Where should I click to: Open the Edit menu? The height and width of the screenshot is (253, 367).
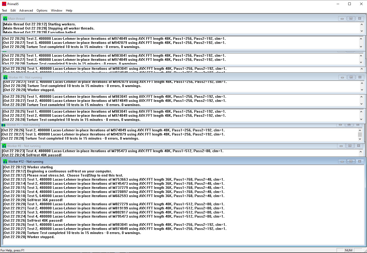click(x=13, y=11)
